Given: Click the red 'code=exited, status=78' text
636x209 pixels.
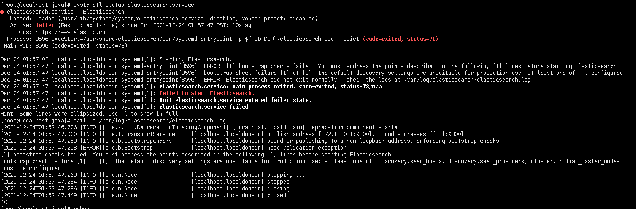Looking at the screenshot, I should (401, 39).
